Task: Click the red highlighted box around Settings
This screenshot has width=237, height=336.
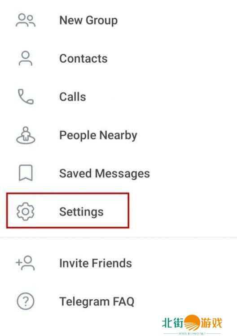Action: [68, 211]
